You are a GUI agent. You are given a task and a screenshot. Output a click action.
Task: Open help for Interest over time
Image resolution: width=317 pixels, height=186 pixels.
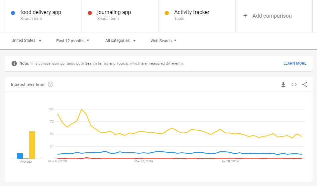50,84
